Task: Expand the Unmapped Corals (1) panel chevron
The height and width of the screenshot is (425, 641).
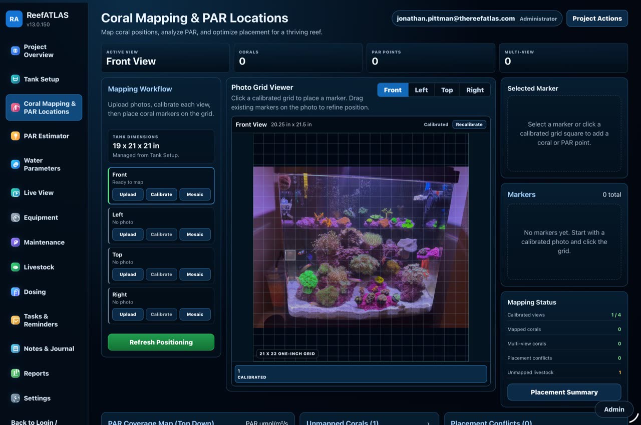Action: 428,423
